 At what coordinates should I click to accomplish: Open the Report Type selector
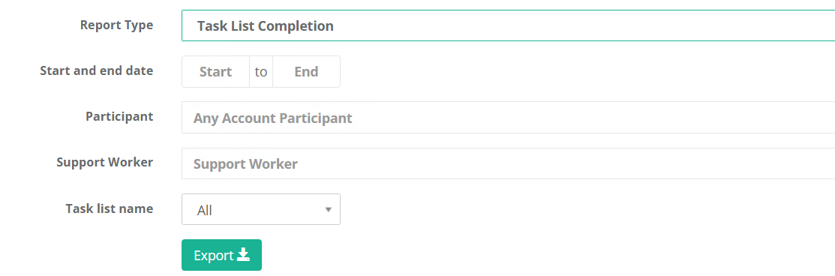(508, 25)
